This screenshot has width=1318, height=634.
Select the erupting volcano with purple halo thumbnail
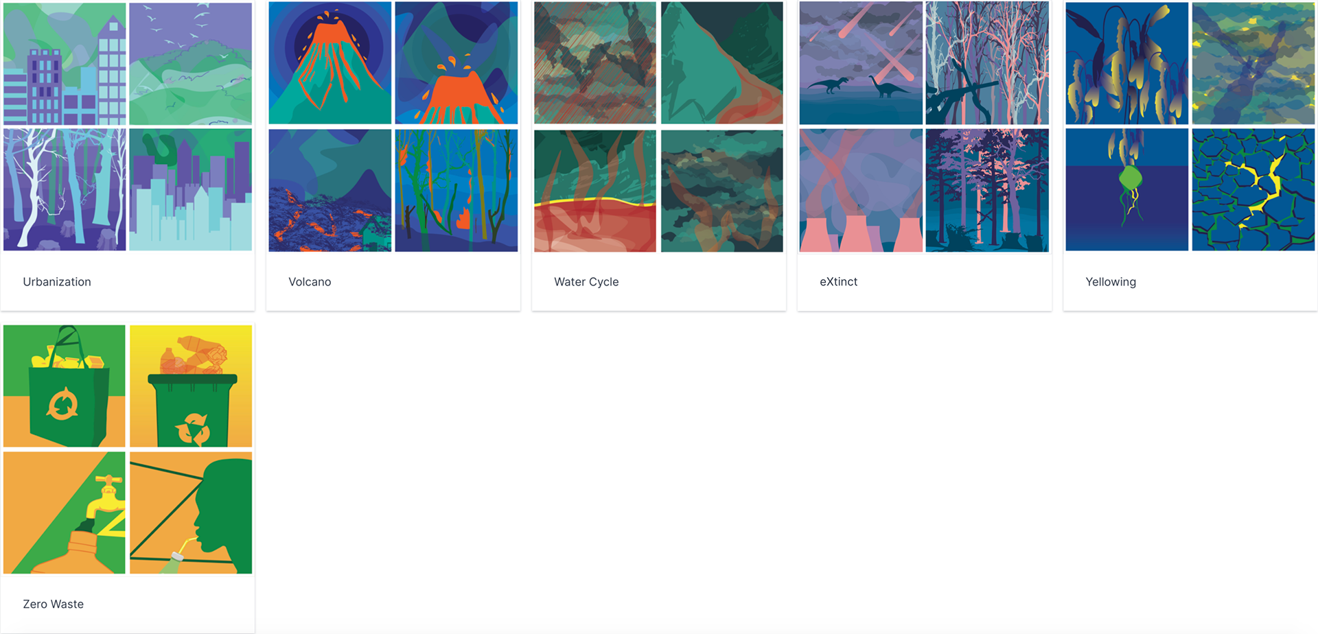[x=330, y=62]
